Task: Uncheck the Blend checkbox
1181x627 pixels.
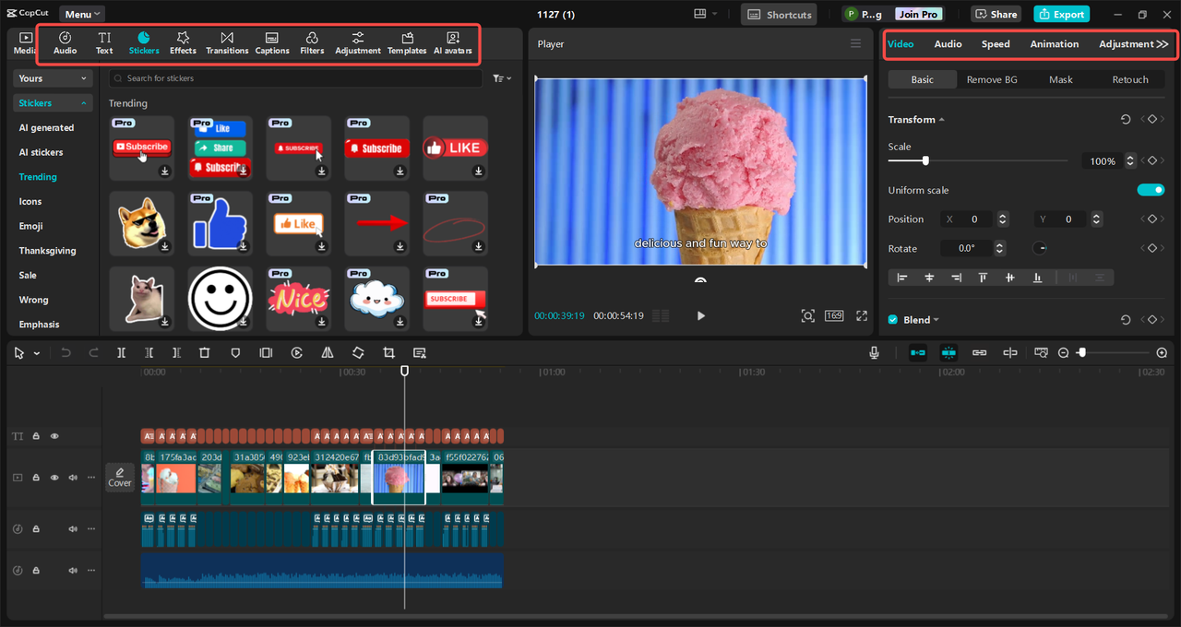Action: (892, 320)
